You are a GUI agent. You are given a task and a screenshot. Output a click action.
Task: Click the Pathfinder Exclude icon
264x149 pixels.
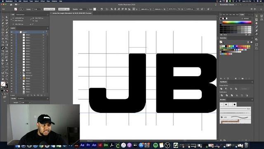click(x=236, y=89)
